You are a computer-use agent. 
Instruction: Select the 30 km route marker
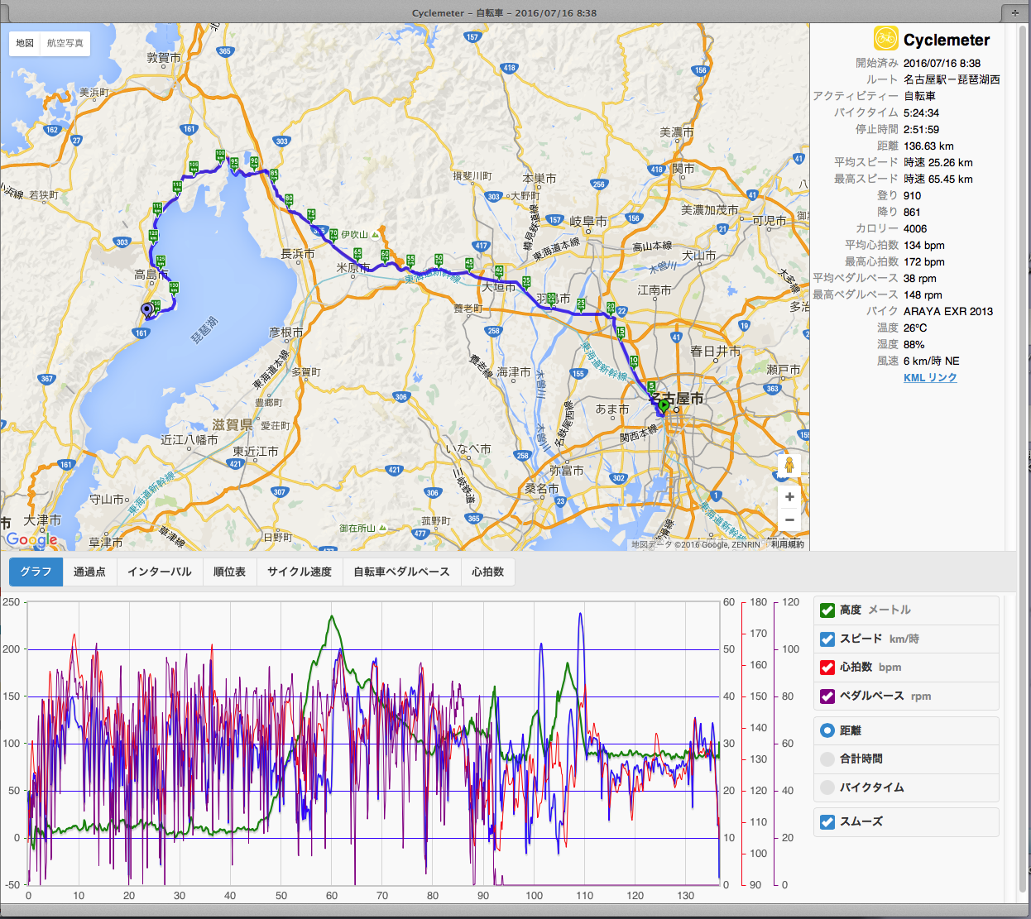[552, 299]
